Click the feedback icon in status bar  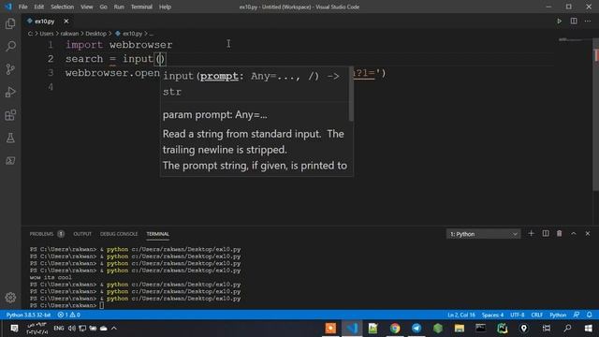pos(577,315)
